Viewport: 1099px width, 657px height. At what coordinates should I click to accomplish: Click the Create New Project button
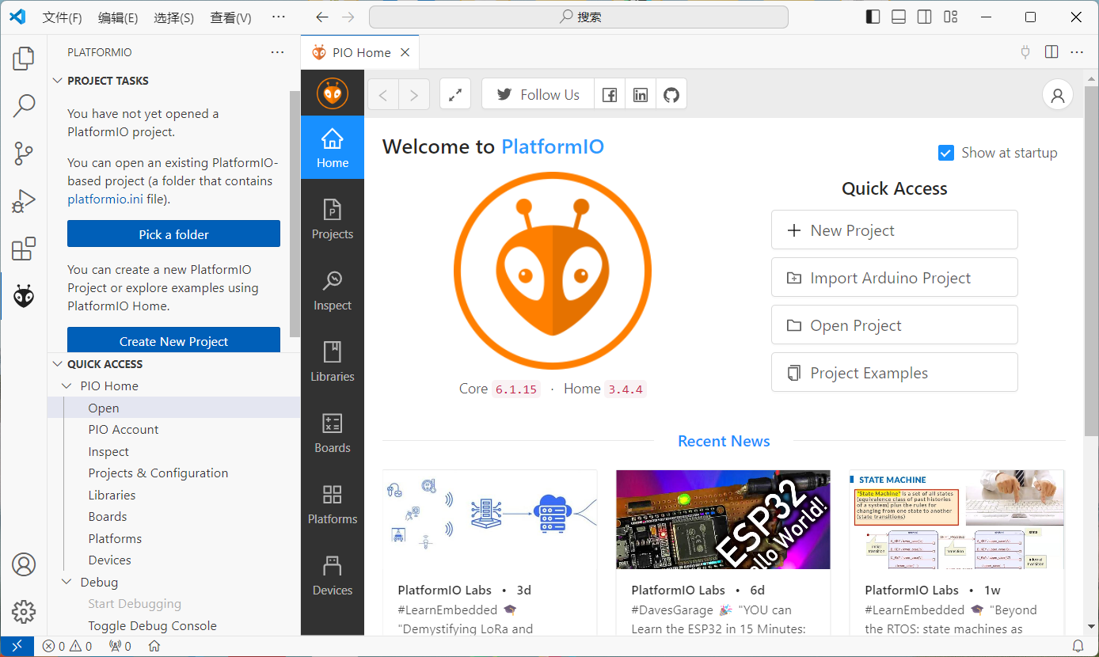pyautogui.click(x=174, y=340)
